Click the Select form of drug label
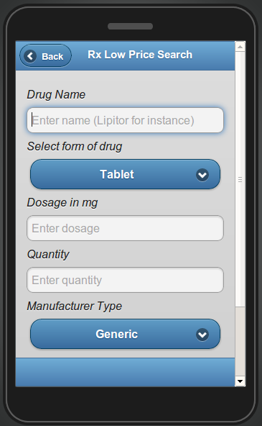Image resolution: width=262 pixels, height=426 pixels. coord(75,147)
